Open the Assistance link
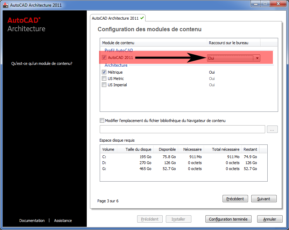The height and width of the screenshot is (230, 289). (x=63, y=221)
